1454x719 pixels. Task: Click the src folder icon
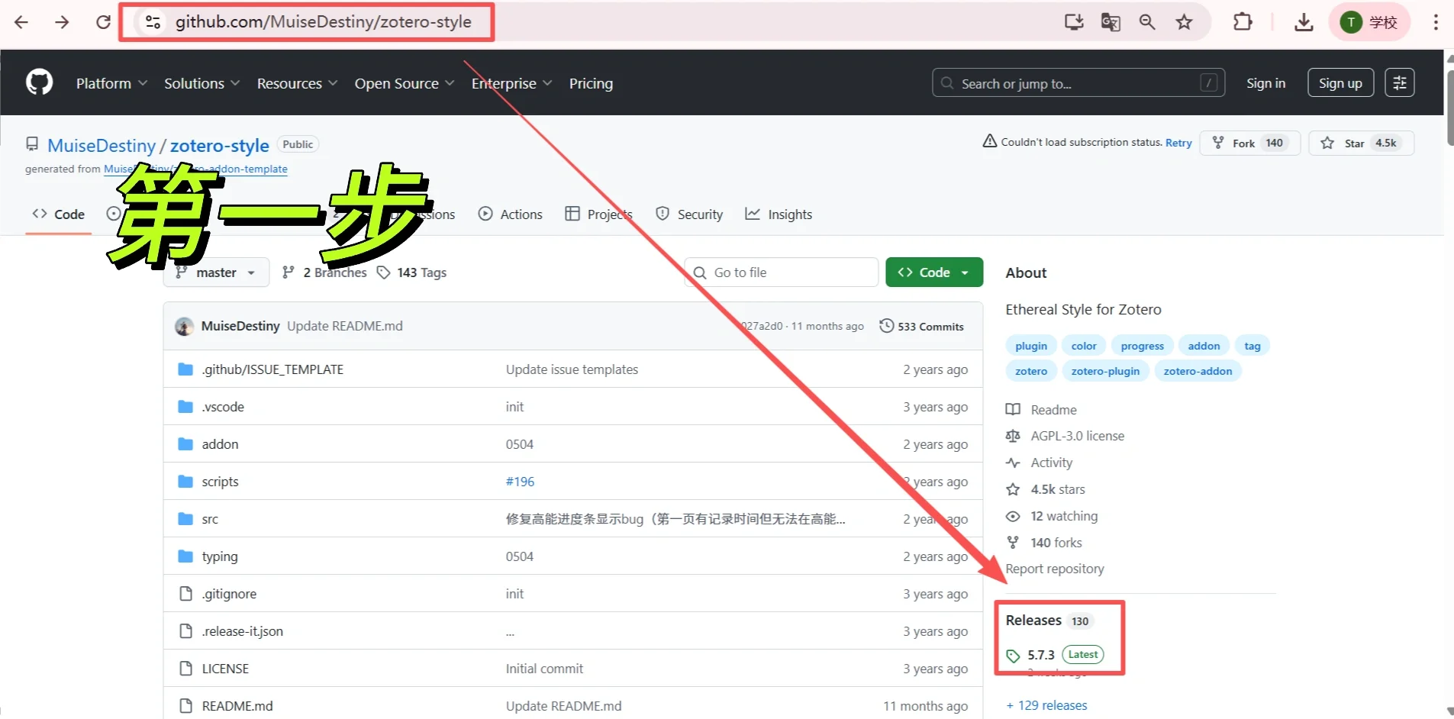(x=185, y=518)
